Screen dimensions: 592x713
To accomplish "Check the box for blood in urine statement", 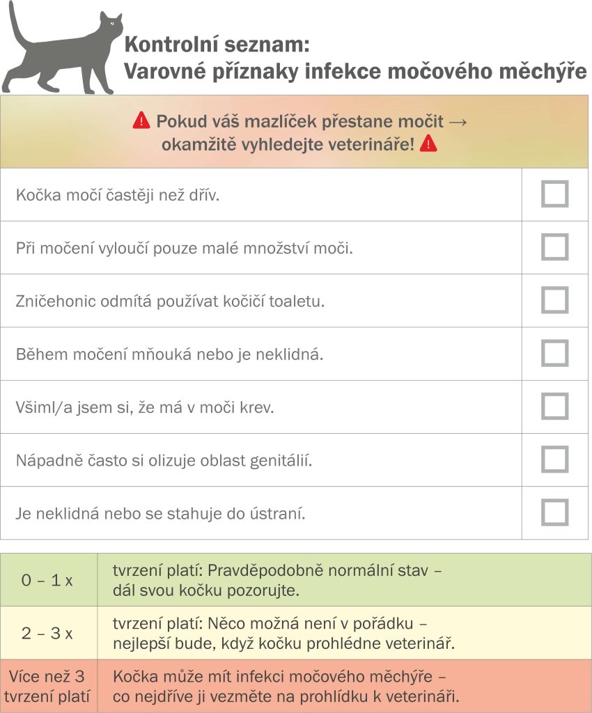I will click(554, 406).
